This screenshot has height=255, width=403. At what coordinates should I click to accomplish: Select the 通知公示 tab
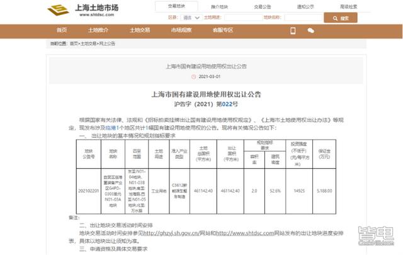(x=305, y=7)
